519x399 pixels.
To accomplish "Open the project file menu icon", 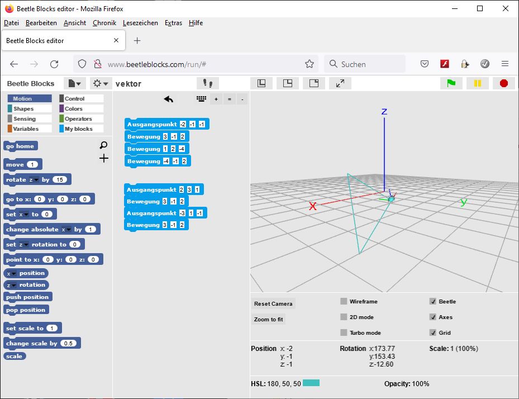I will (x=74, y=83).
